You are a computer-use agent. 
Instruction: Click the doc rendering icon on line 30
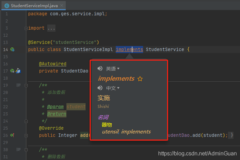[19, 149]
